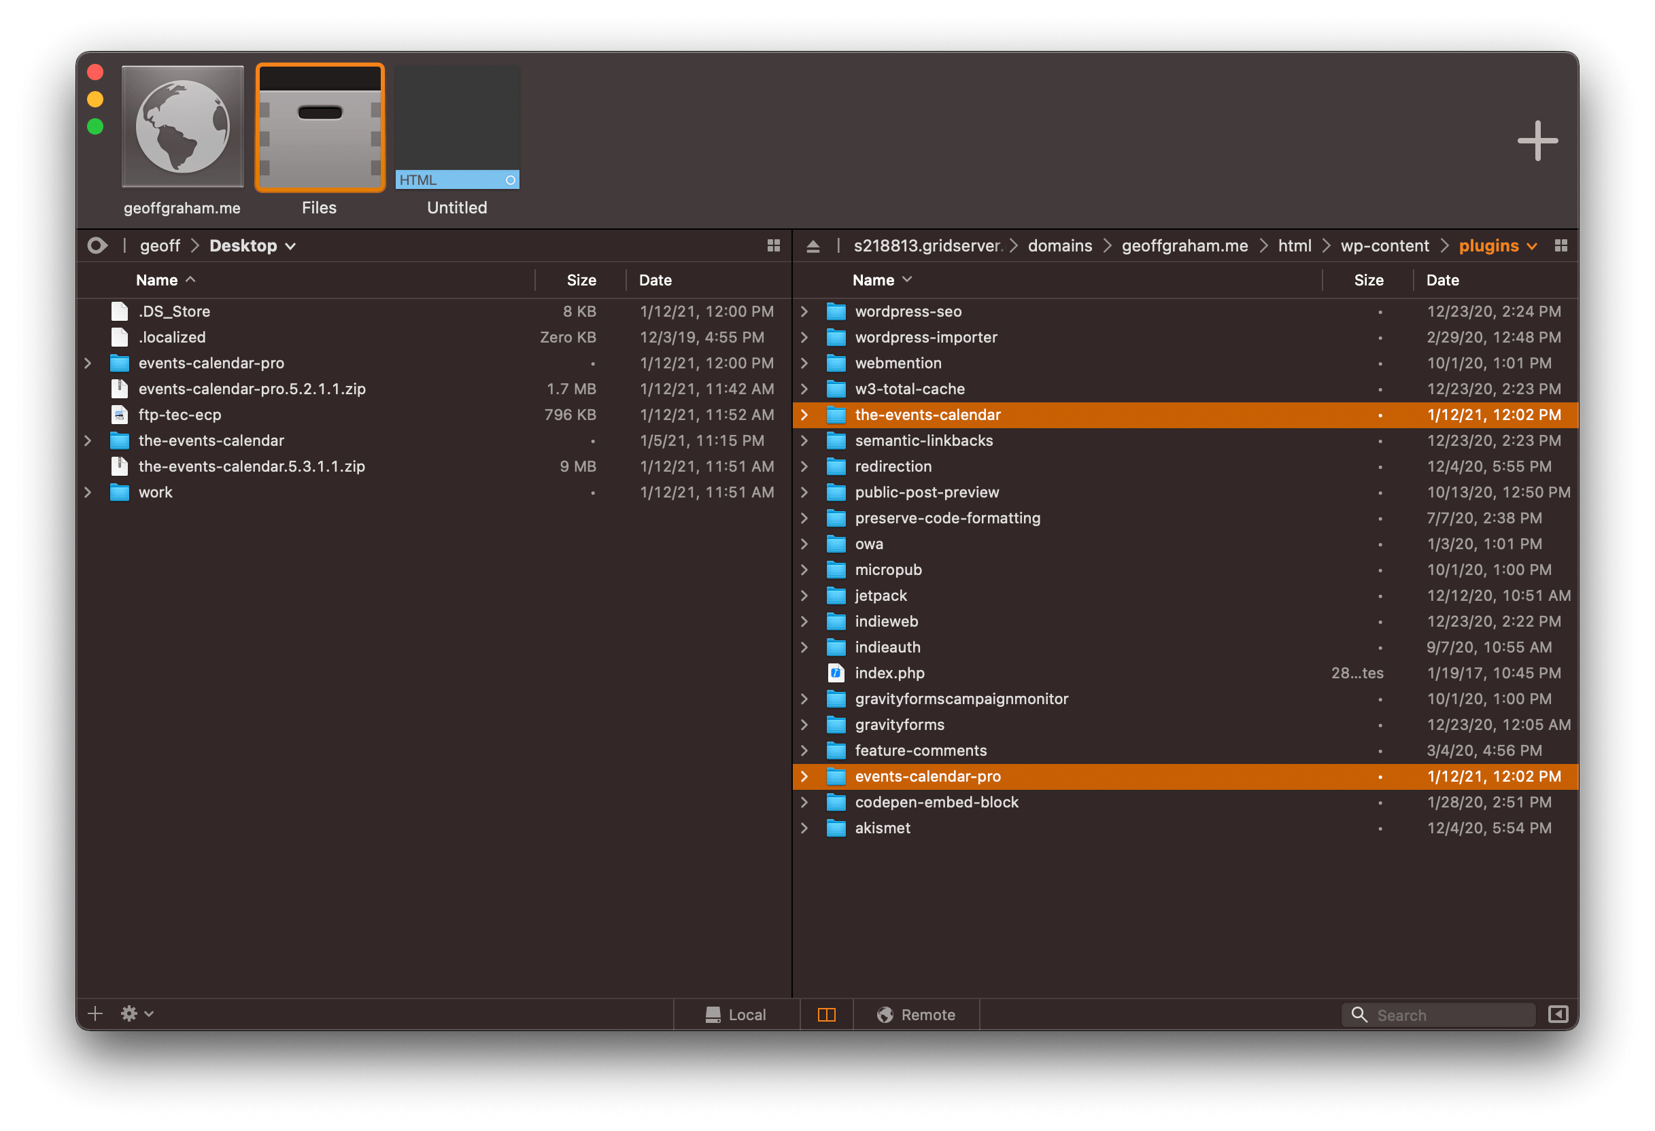1655x1131 pixels.
Task: Navigate to geoff in local path
Action: [160, 245]
